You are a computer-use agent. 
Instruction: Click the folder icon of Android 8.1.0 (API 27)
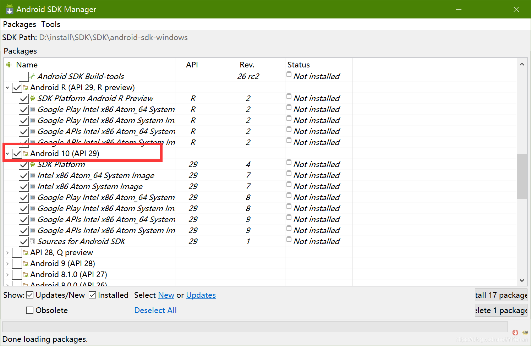point(26,274)
